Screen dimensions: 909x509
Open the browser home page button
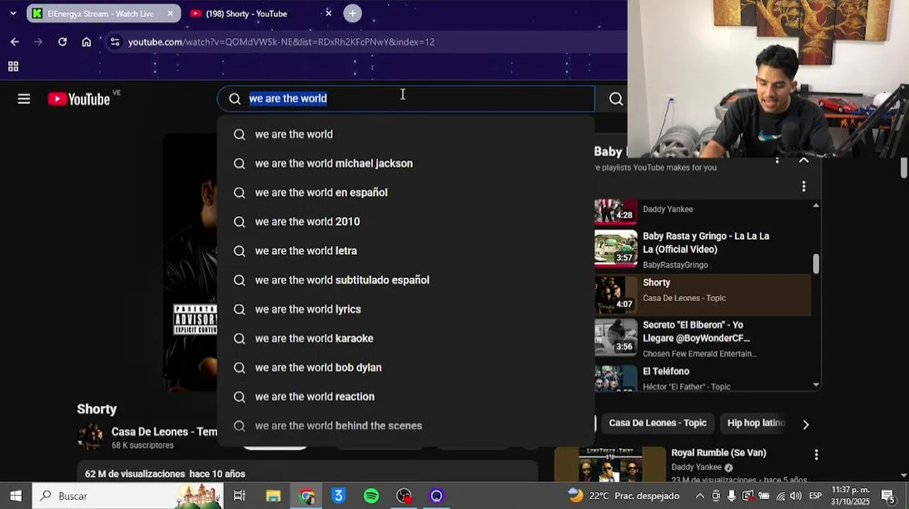click(86, 42)
